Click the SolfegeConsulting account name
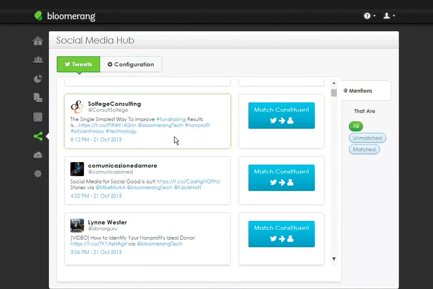The width and height of the screenshot is (433, 289). click(x=114, y=104)
